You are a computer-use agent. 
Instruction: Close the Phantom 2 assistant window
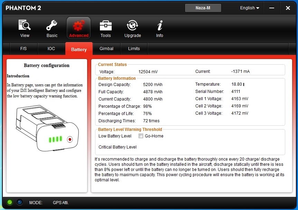coord(288,8)
